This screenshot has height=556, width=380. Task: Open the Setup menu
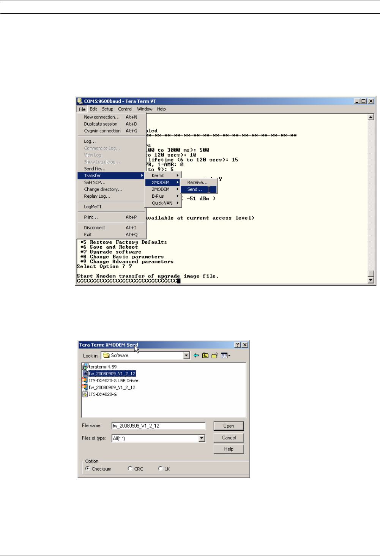107,109
